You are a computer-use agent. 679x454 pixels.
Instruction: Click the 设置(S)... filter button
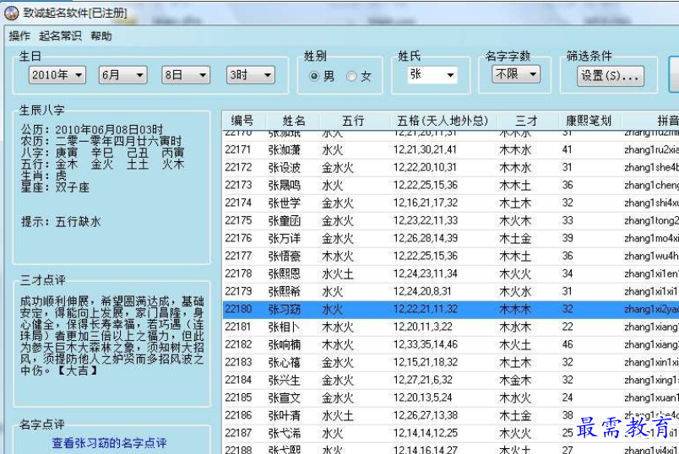[611, 76]
